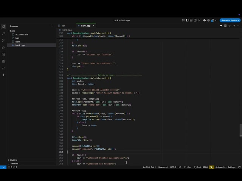Click Antigravity - Settings in status bar

click(x=225, y=167)
